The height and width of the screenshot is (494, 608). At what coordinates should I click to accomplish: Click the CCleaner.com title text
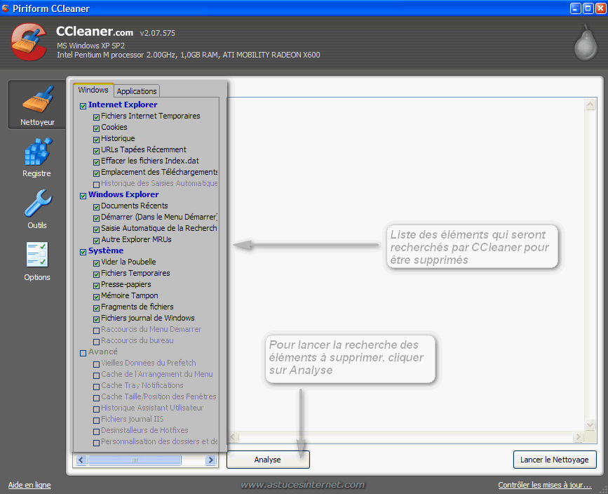pyautogui.click(x=95, y=32)
